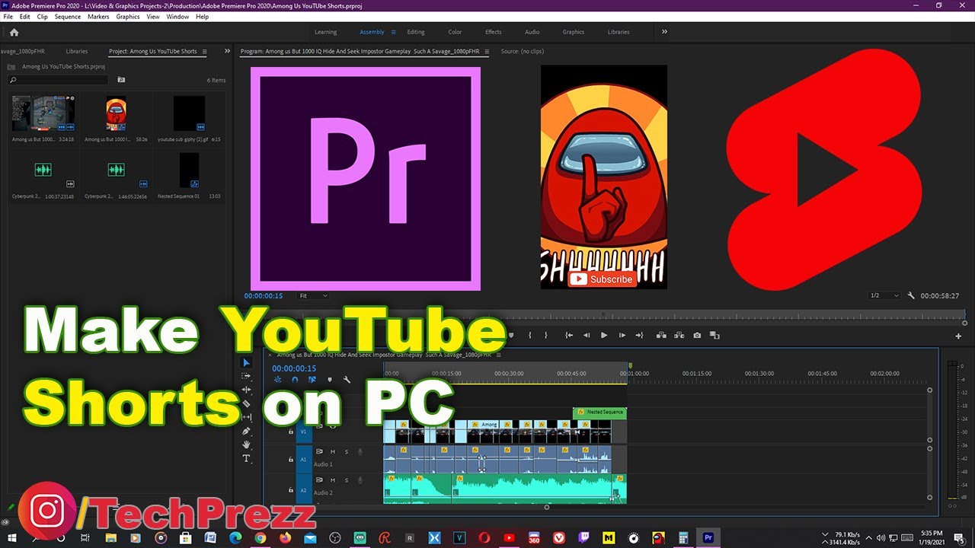Target the A1 audio track
This screenshot has height=548, width=975.
303,459
